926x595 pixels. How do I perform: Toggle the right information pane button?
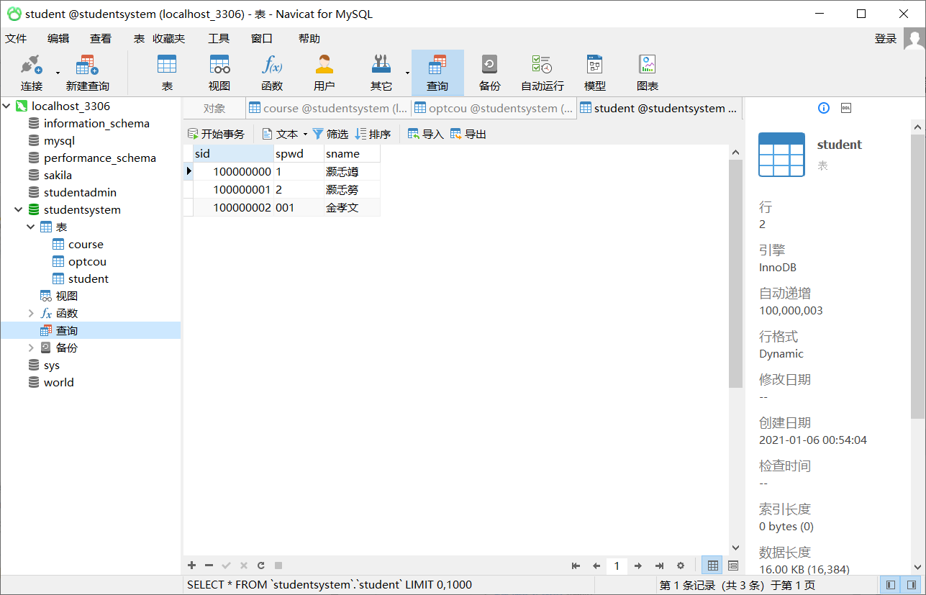coord(912,585)
